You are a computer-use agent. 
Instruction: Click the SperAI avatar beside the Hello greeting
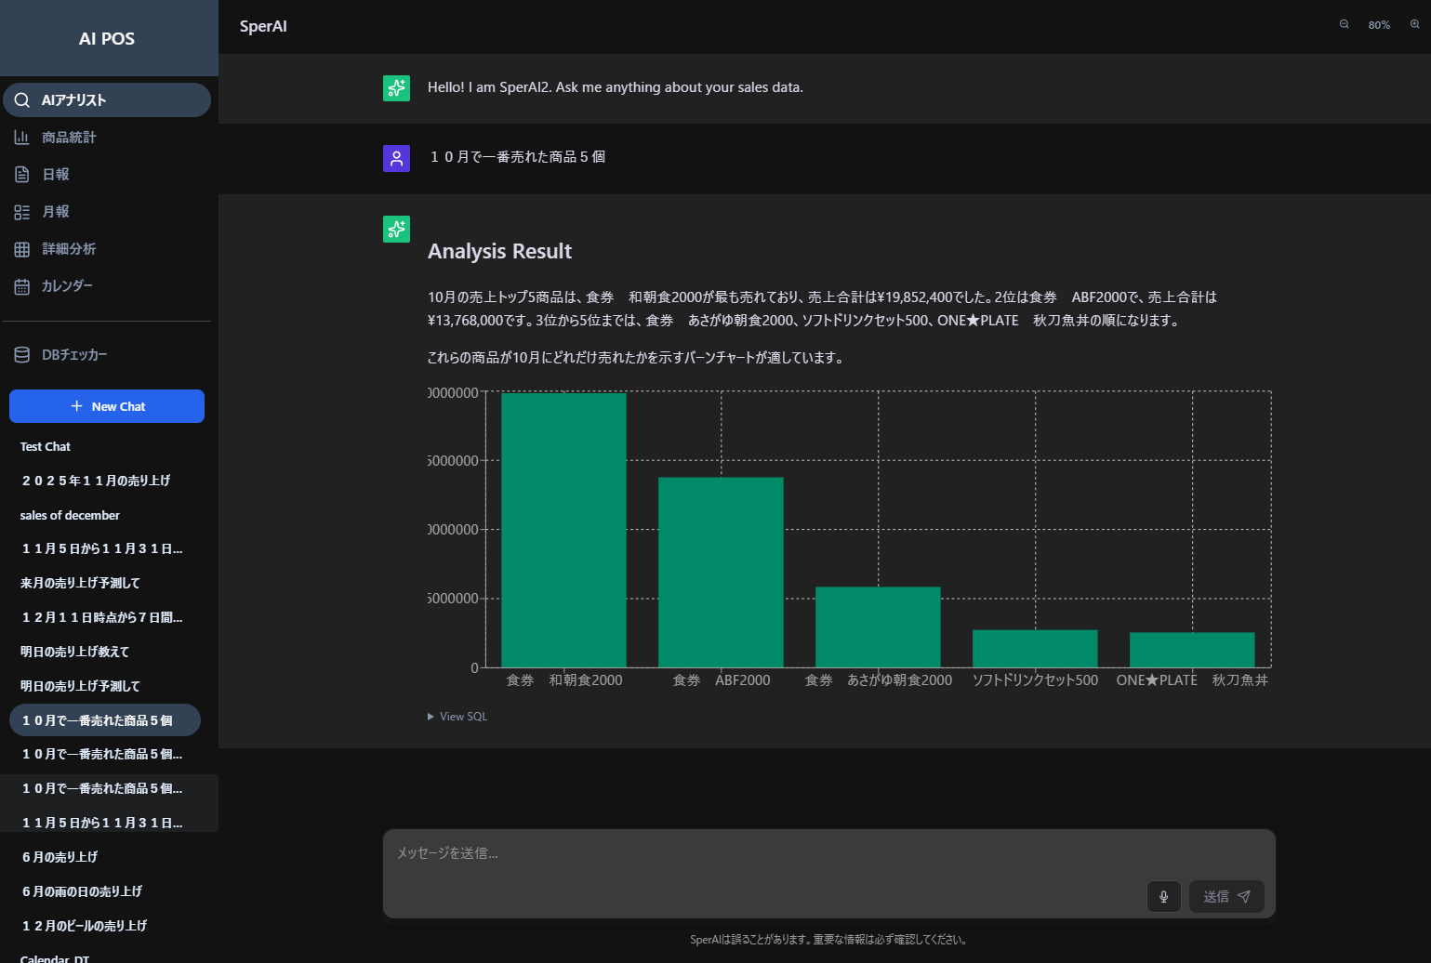click(397, 88)
